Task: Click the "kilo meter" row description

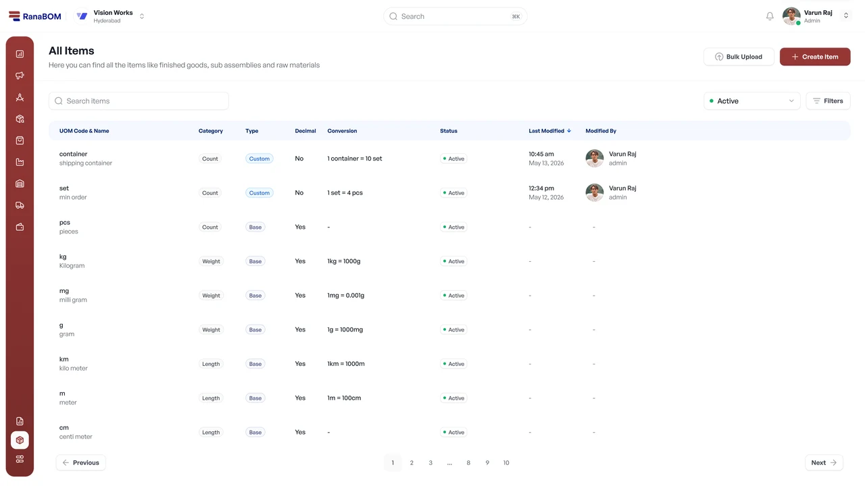Action: click(74, 369)
